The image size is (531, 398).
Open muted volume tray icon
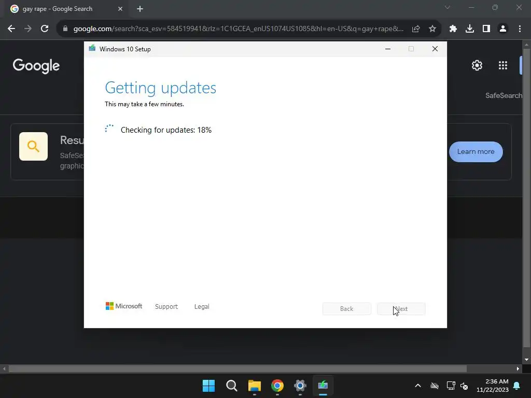point(464,386)
